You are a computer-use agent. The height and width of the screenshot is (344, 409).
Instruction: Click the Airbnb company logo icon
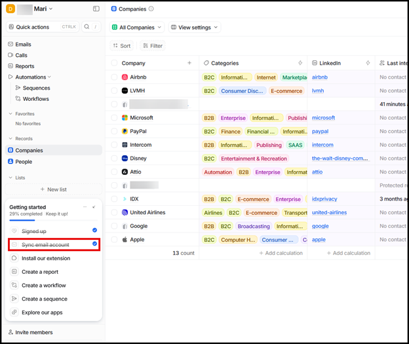click(x=125, y=77)
